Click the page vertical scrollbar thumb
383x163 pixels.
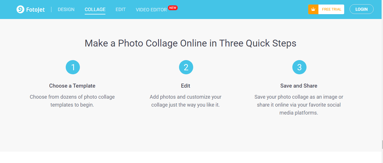point(382,144)
